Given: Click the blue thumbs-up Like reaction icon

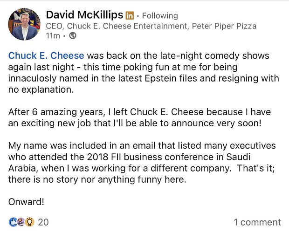Looking at the screenshot, I should tap(12, 222).
